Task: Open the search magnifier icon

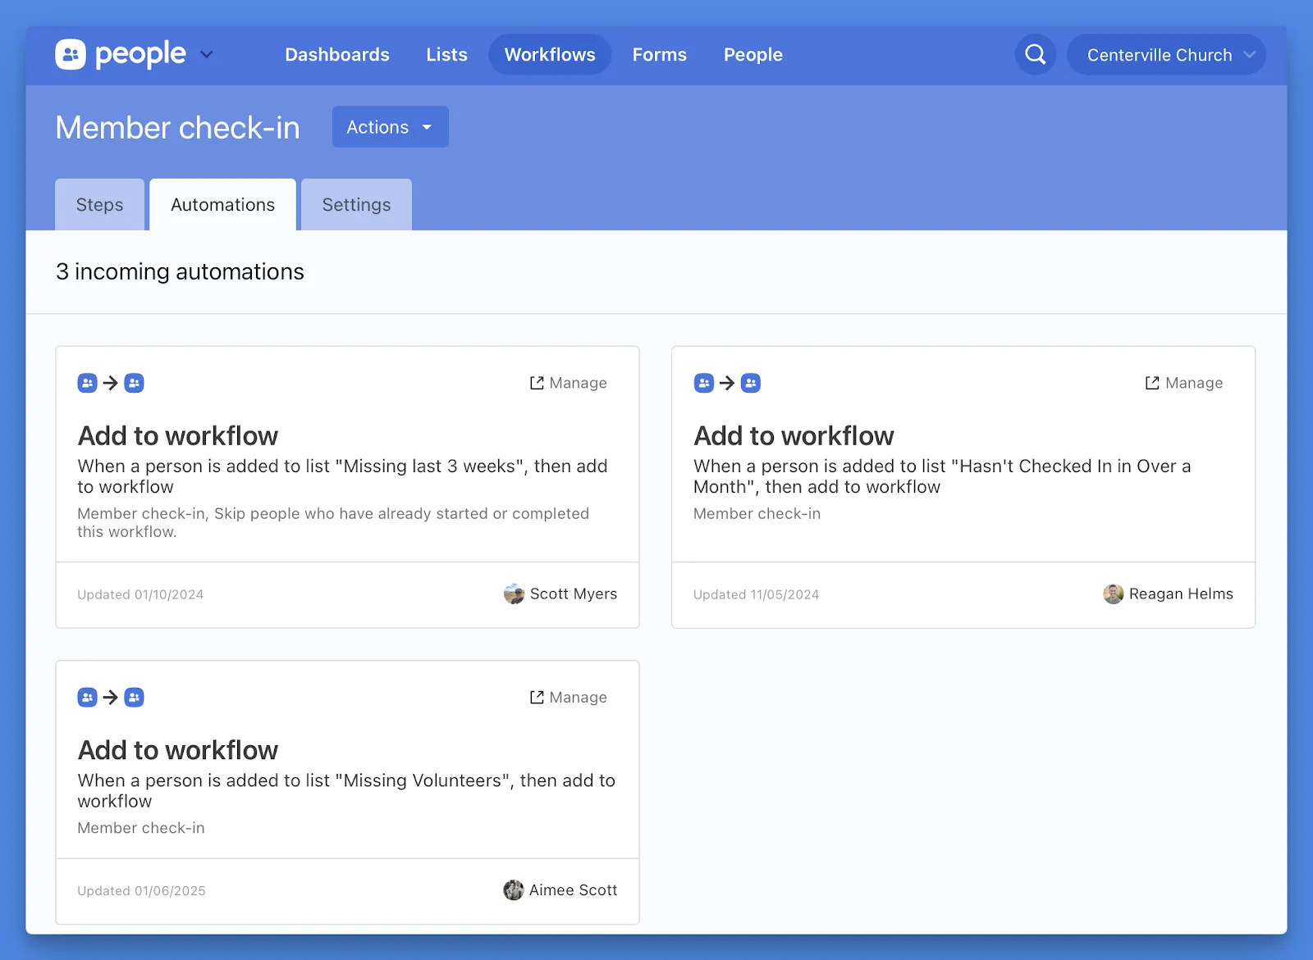Action: point(1035,55)
